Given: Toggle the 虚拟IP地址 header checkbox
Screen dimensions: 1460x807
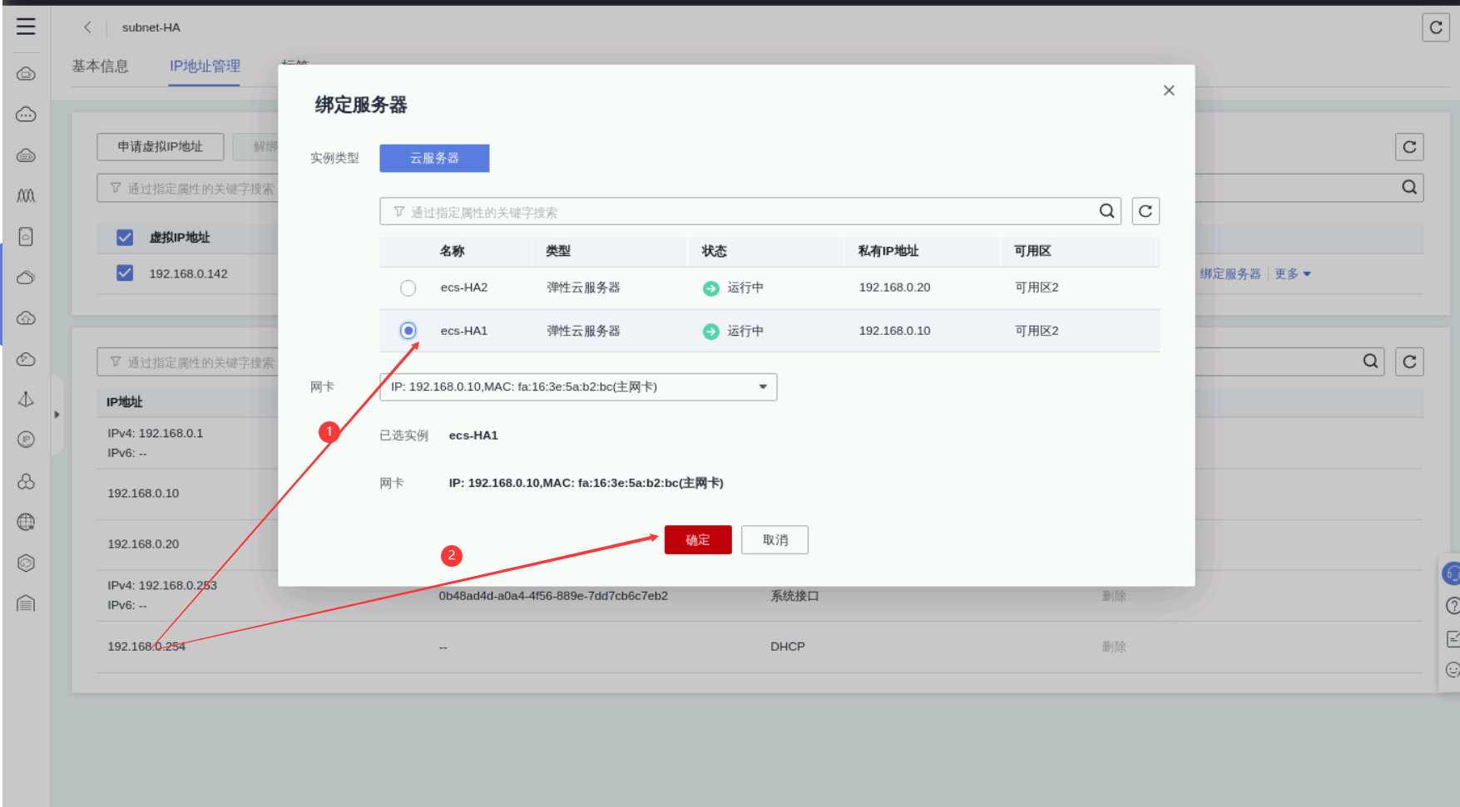Looking at the screenshot, I should tap(125, 238).
